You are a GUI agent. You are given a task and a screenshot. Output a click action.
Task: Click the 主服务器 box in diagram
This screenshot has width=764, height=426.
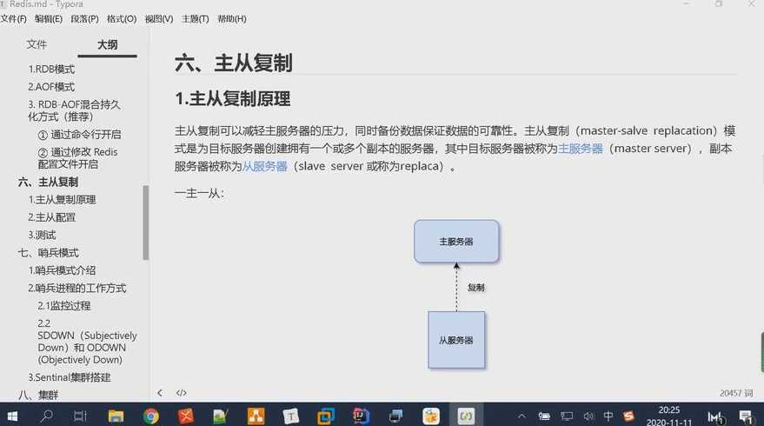[x=456, y=242]
